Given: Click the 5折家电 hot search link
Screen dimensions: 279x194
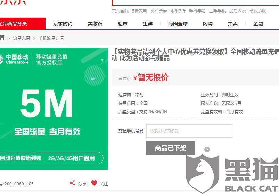Looking at the screenshot, I should tap(139, 11).
